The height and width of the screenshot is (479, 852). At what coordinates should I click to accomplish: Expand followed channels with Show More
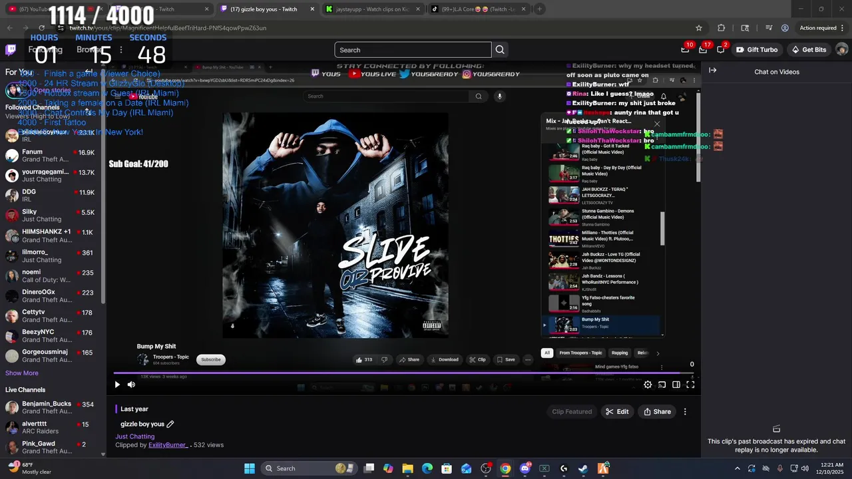22,373
